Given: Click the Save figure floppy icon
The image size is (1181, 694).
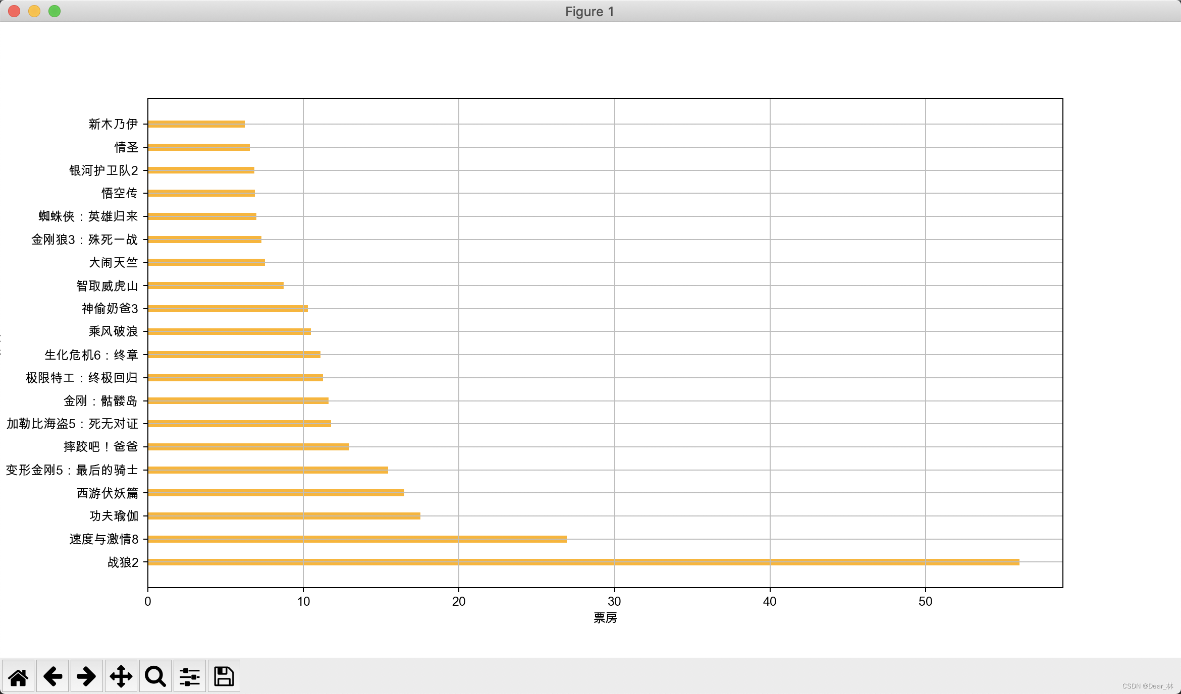Looking at the screenshot, I should [224, 676].
